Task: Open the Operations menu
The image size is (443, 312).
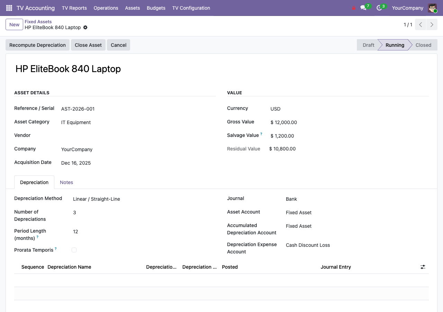Action: 106,8
